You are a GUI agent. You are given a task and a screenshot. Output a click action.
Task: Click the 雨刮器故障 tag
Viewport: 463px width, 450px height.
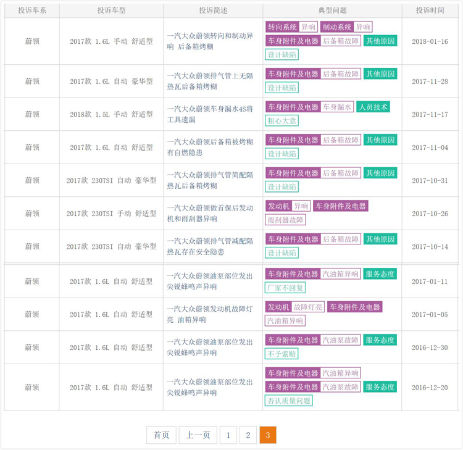(x=285, y=220)
